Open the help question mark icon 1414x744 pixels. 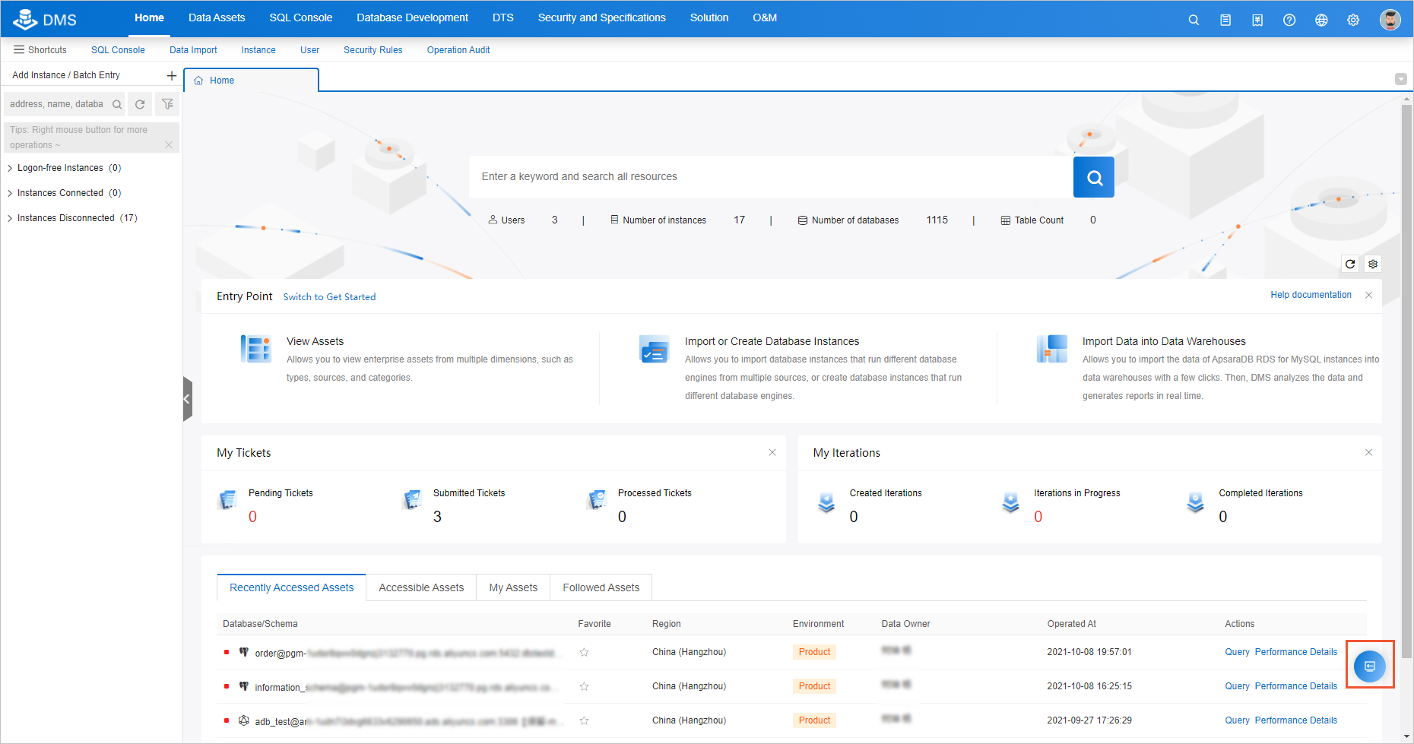[1289, 20]
